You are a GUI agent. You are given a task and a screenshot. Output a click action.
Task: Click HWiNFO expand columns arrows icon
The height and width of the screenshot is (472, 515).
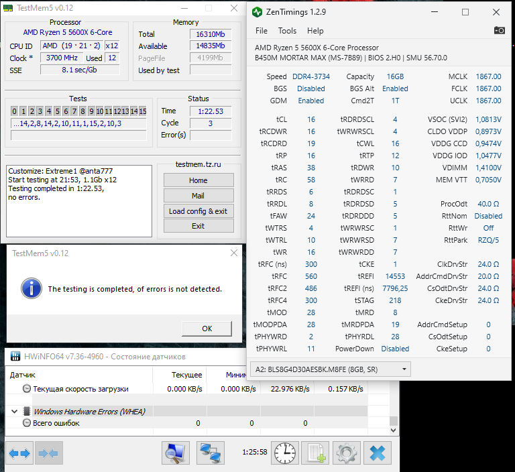19,453
